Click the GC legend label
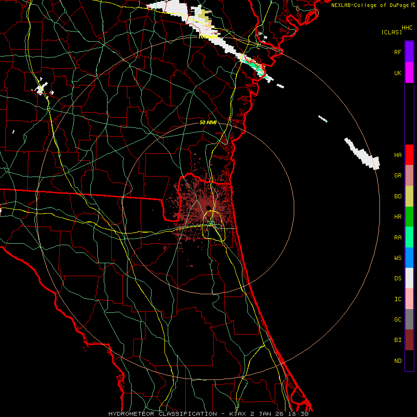Viewport: 417px width, 417px height. 398,320
